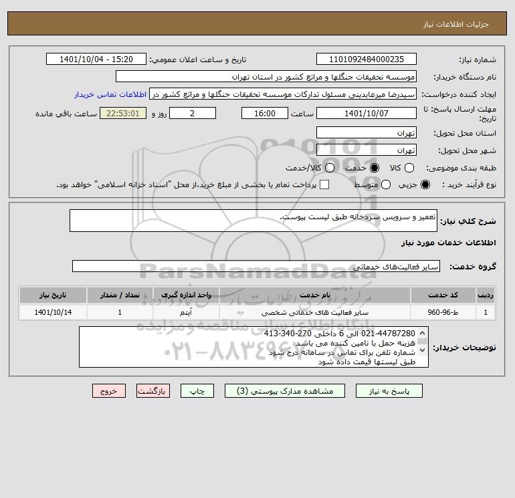
Task: Choose the جزیی purchase process option
Action: (425, 184)
